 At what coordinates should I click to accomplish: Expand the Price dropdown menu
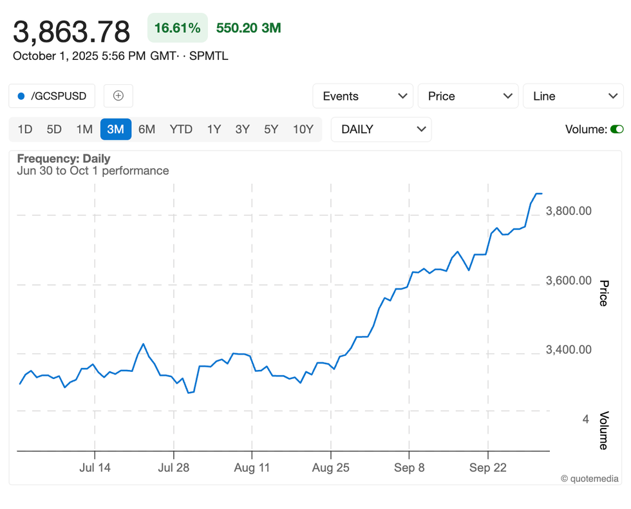tap(467, 97)
